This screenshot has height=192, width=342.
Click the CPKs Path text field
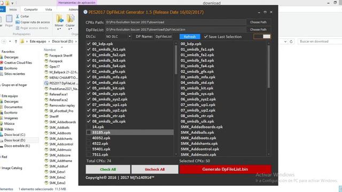175,22
